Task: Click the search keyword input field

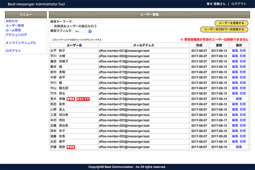Action: tap(88, 22)
